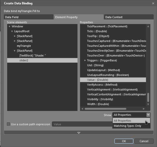Expand advanced options chevron bar

tap(79, 133)
